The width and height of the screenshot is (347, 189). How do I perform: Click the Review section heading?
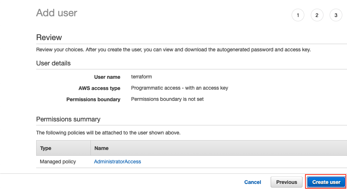coord(49,37)
